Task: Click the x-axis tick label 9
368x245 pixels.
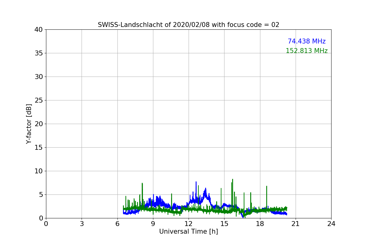Action: (153, 224)
